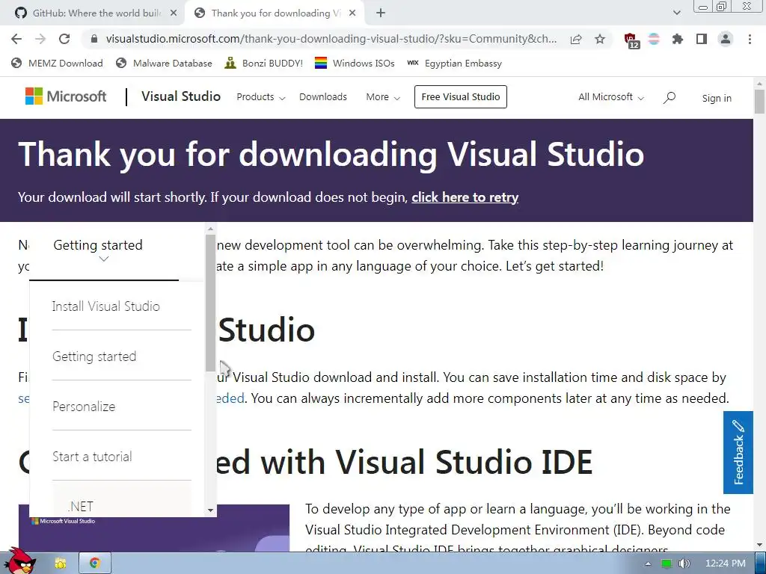Click the Free Visual Studio button
This screenshot has width=766, height=574.
461,96
